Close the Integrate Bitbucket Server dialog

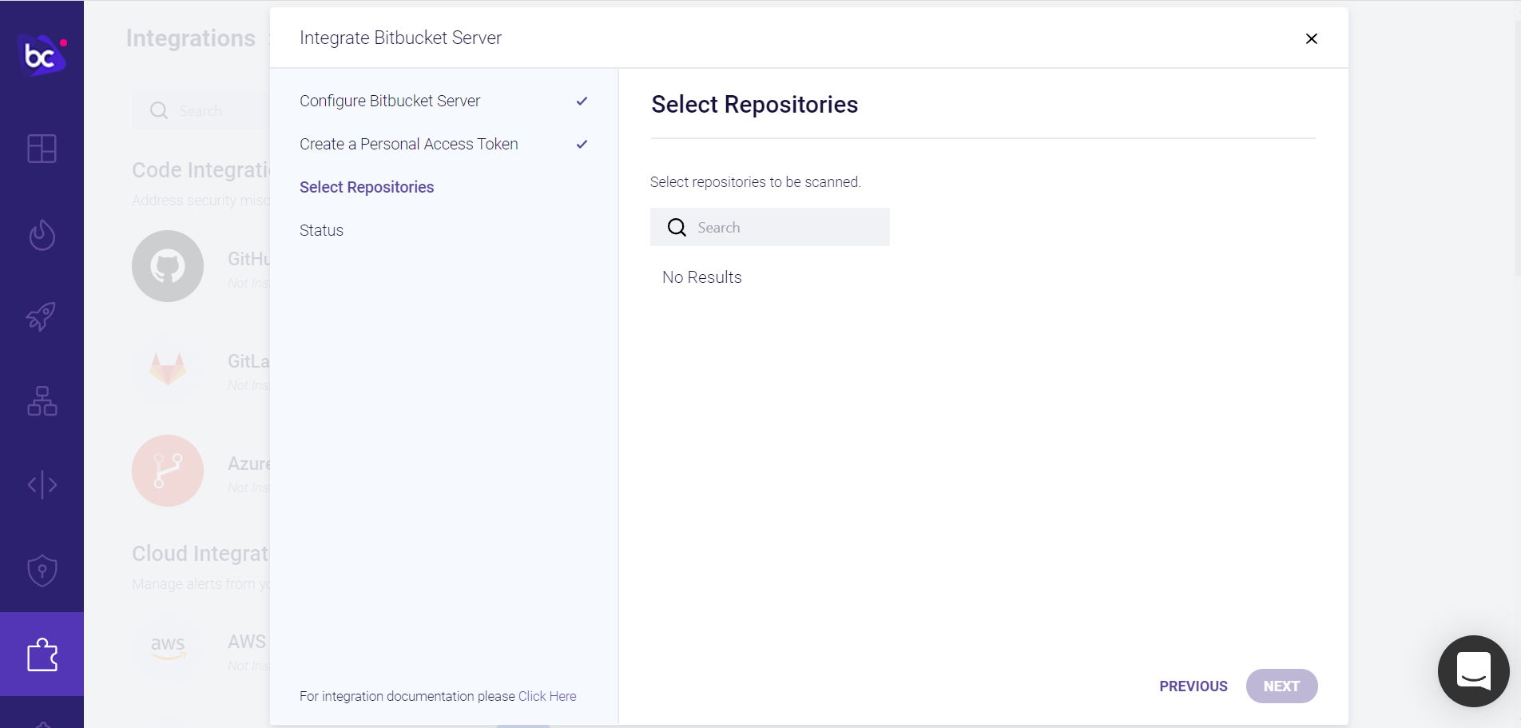coord(1311,38)
